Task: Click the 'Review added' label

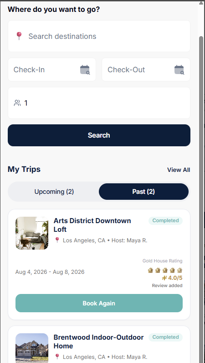Action: (167, 286)
